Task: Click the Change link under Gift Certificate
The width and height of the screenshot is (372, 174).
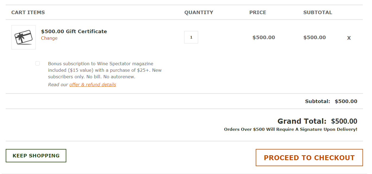Action: pyautogui.click(x=49, y=38)
